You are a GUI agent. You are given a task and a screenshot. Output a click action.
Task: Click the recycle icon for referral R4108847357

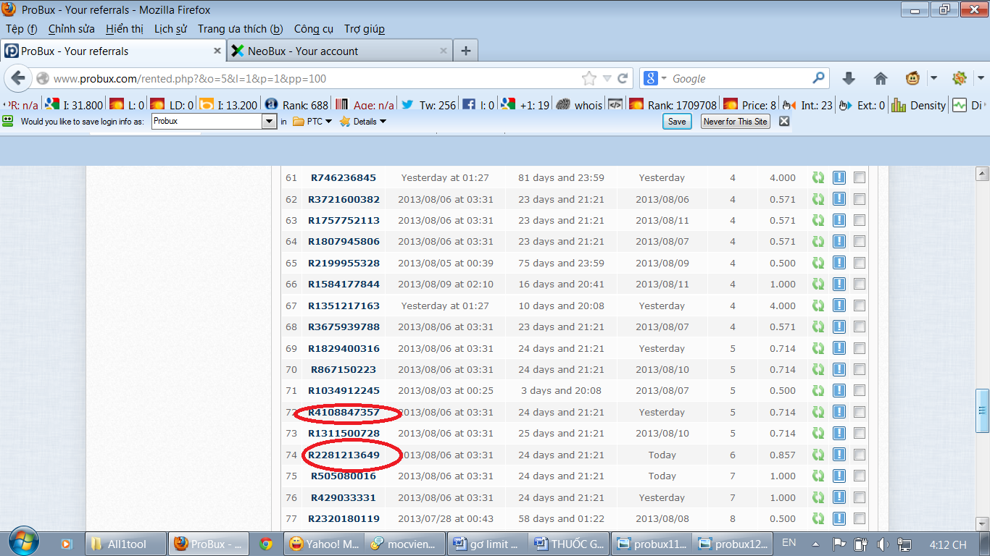[818, 413]
